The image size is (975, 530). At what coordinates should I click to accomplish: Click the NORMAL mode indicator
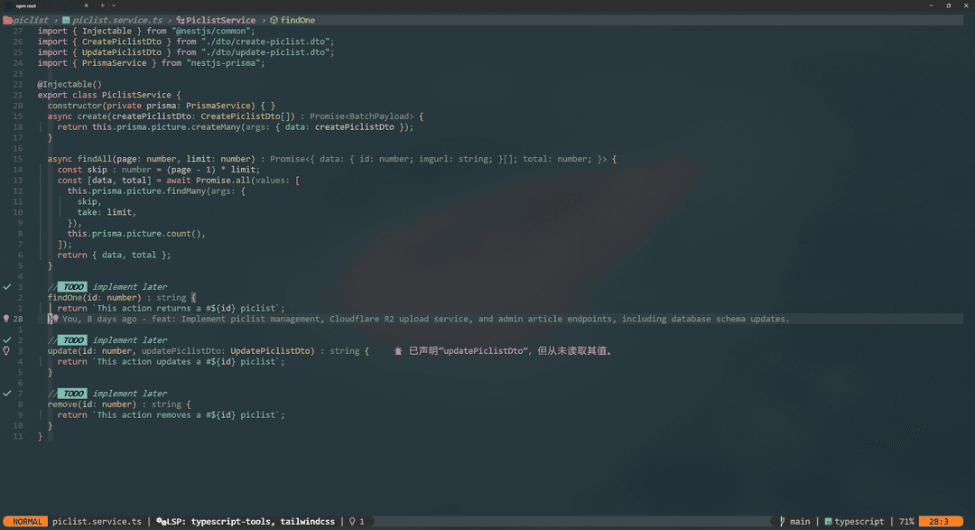point(25,521)
